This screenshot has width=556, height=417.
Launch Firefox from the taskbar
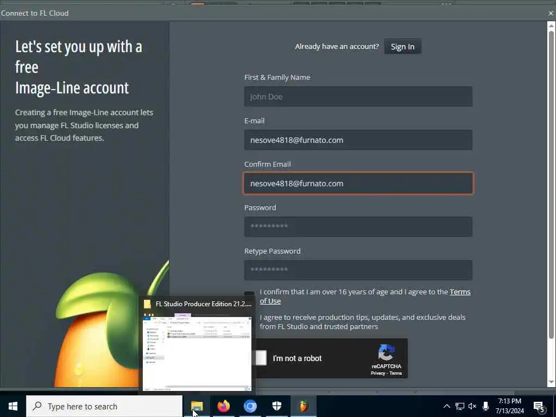point(223,406)
